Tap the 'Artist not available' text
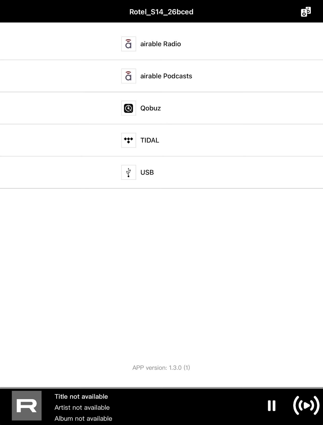 (82, 407)
